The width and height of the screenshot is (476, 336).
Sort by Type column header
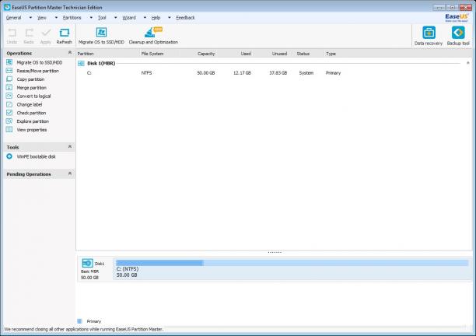point(331,54)
